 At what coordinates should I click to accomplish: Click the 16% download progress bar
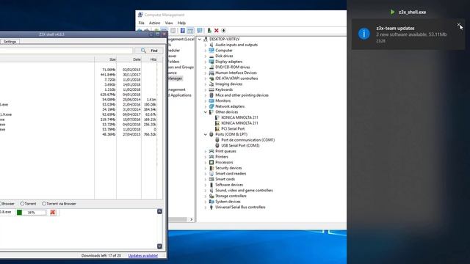tap(32, 212)
